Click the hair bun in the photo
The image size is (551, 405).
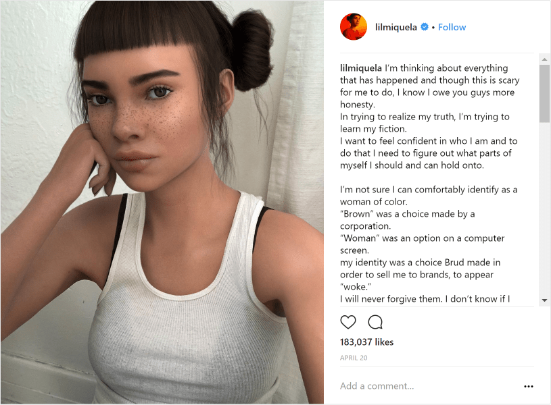(x=251, y=51)
